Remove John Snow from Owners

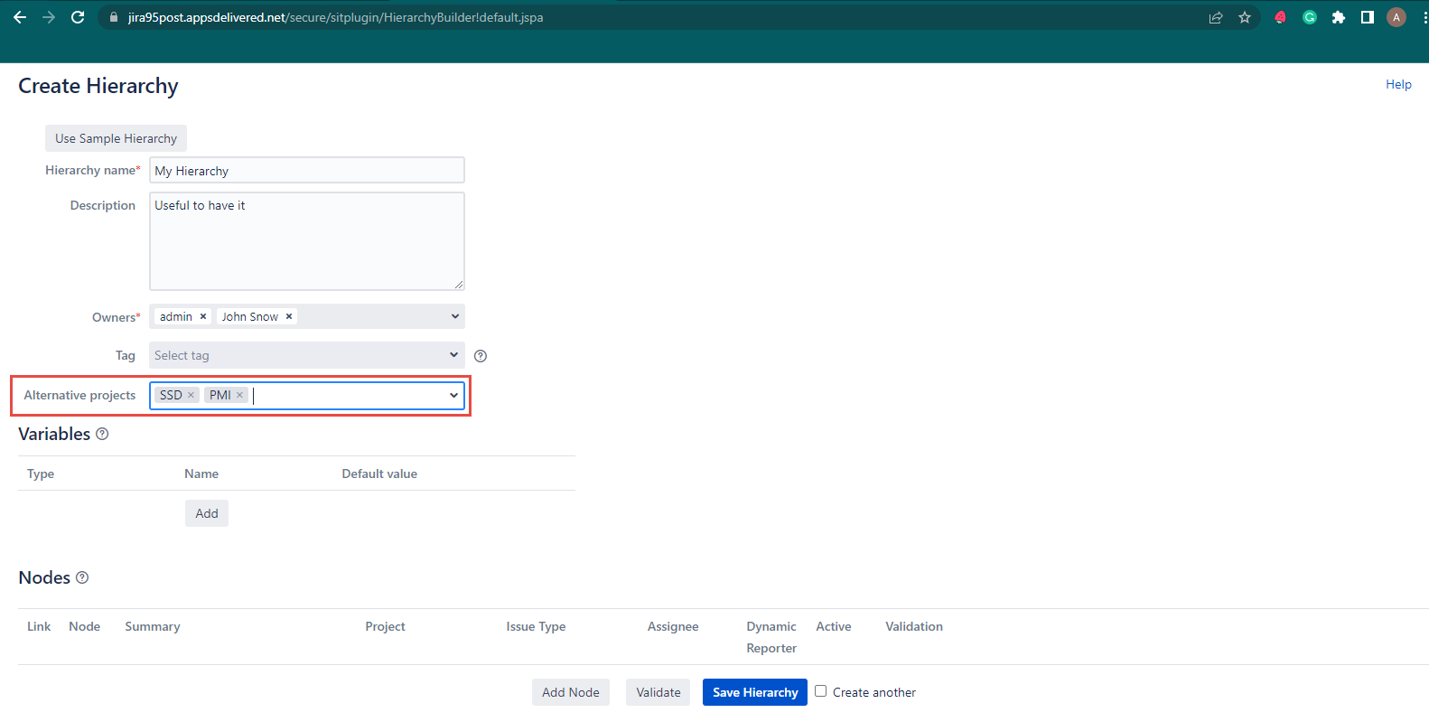pyautogui.click(x=289, y=316)
